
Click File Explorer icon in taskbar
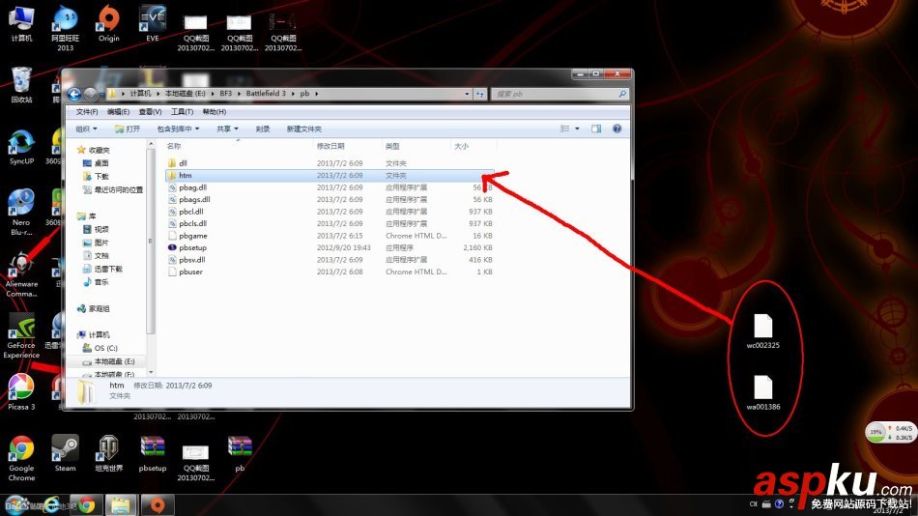pyautogui.click(x=121, y=504)
